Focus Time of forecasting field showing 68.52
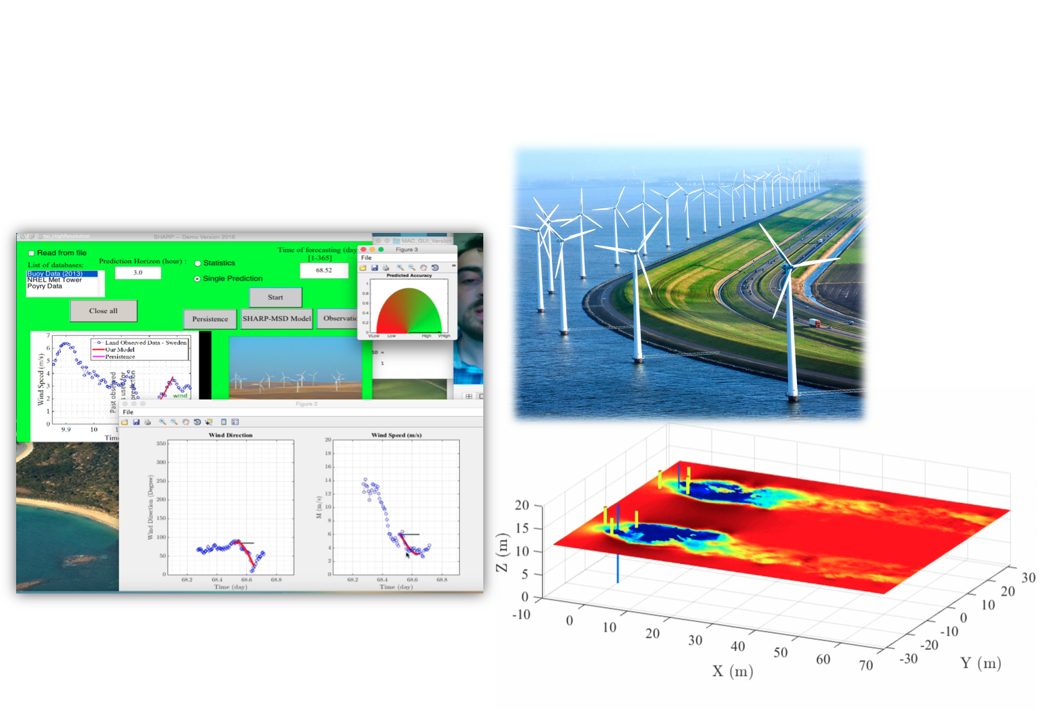The image size is (1050, 711). pos(324,270)
